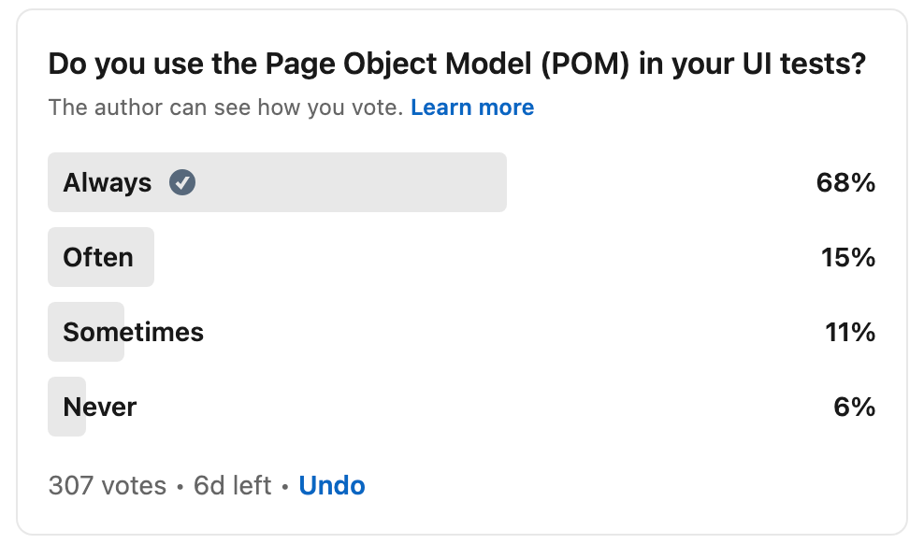Viewport: 924px width, 544px height.
Task: Click the author visibility notice text
Action: click(225, 107)
